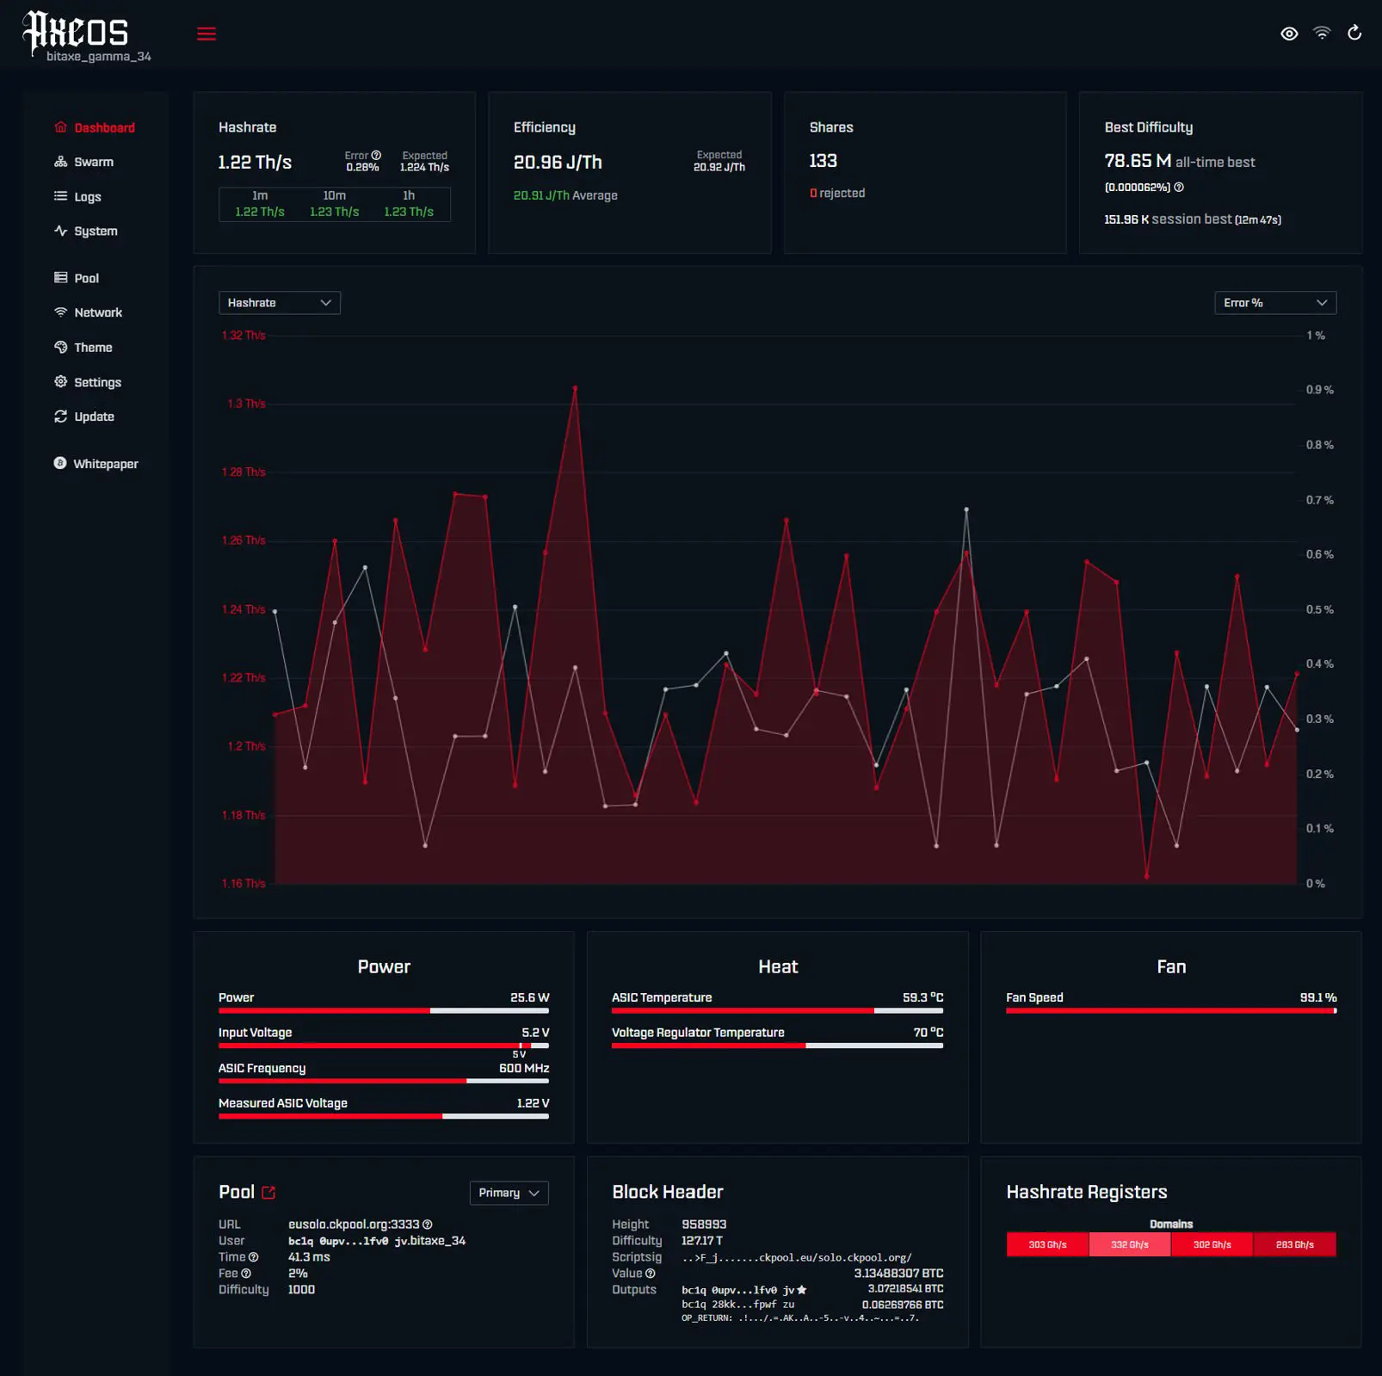Click the Swarm icon in sidebar

60,162
